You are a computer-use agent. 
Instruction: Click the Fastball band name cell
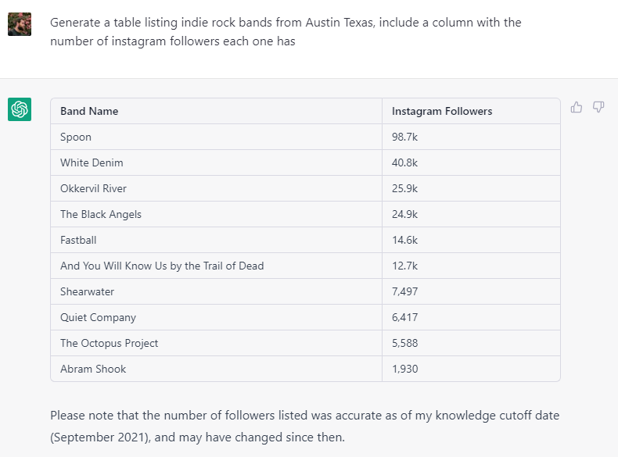(x=217, y=240)
